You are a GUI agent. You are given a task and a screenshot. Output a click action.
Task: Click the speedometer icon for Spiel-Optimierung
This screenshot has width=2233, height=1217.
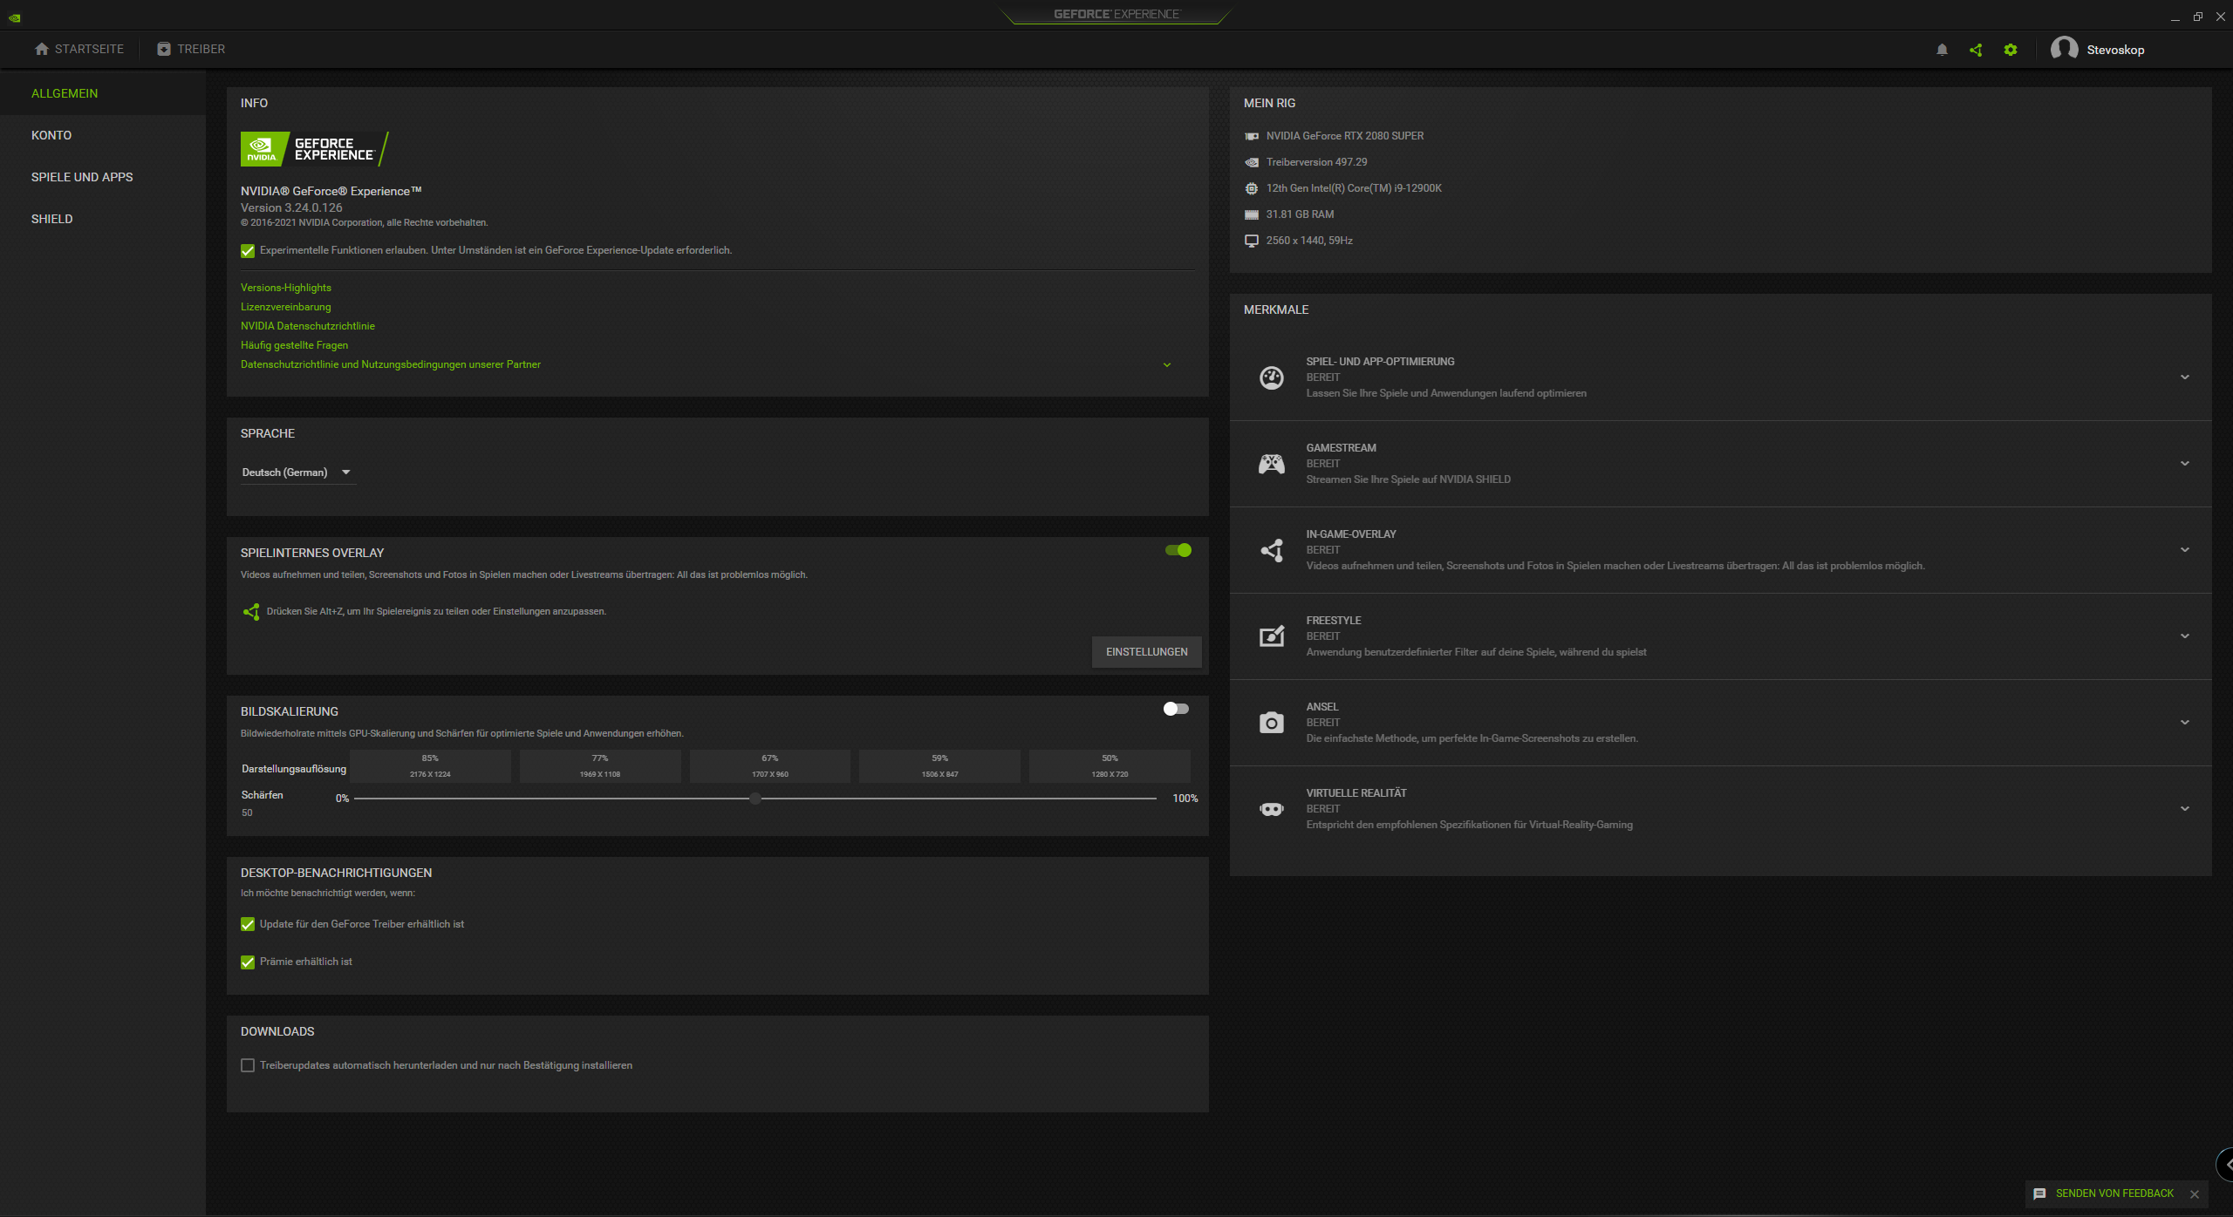[1272, 377]
